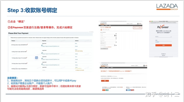Screen dimensions: 184x102
Task: Click the info icon in the Payoneer username field
Action: tap(171, 37)
